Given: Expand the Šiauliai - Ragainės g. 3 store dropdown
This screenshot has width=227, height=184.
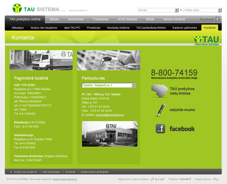Looking at the screenshot, I should pos(109,85).
